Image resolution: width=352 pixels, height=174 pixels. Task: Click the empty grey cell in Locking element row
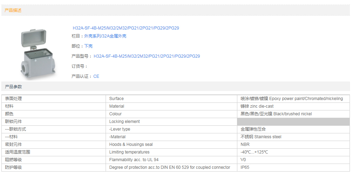[293, 122]
